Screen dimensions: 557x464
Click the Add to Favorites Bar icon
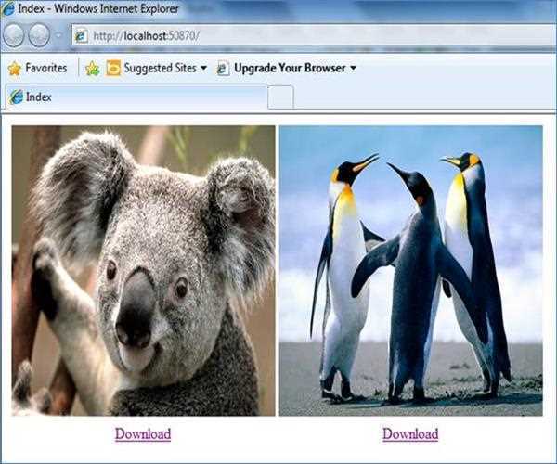(92, 68)
